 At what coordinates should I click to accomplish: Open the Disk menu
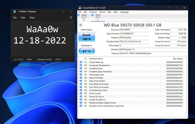(109, 12)
